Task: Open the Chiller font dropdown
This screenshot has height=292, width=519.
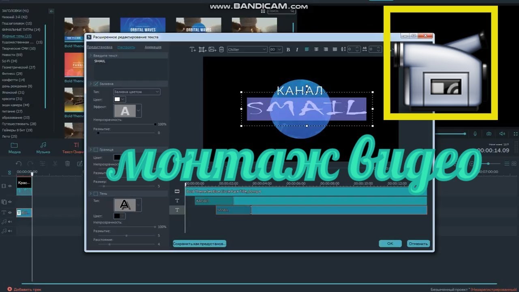Action: point(247,49)
